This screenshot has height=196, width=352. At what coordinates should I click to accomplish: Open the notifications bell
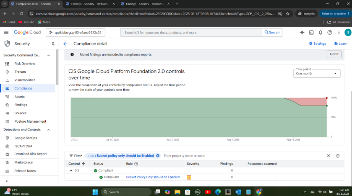point(320,33)
